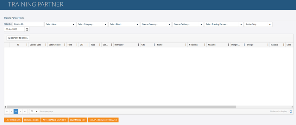The height and width of the screenshot is (125, 296).
Task: Sort by Dongle column header
Action: click(x=250, y=45)
